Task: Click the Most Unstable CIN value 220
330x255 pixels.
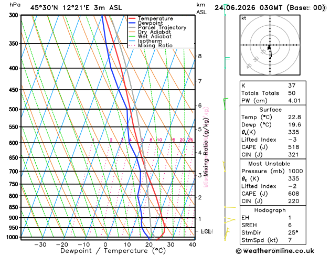Action: tap(294, 201)
